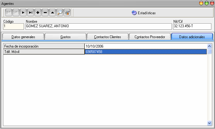Click the Nif/Cif field
Viewport: 215px width, 129px height.
click(x=192, y=26)
